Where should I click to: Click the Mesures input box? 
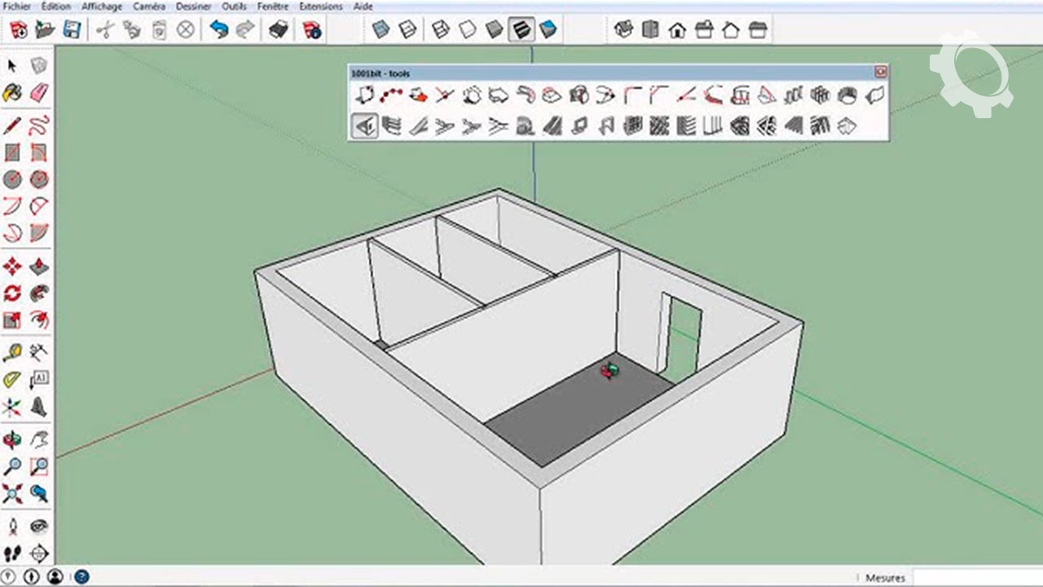976,577
